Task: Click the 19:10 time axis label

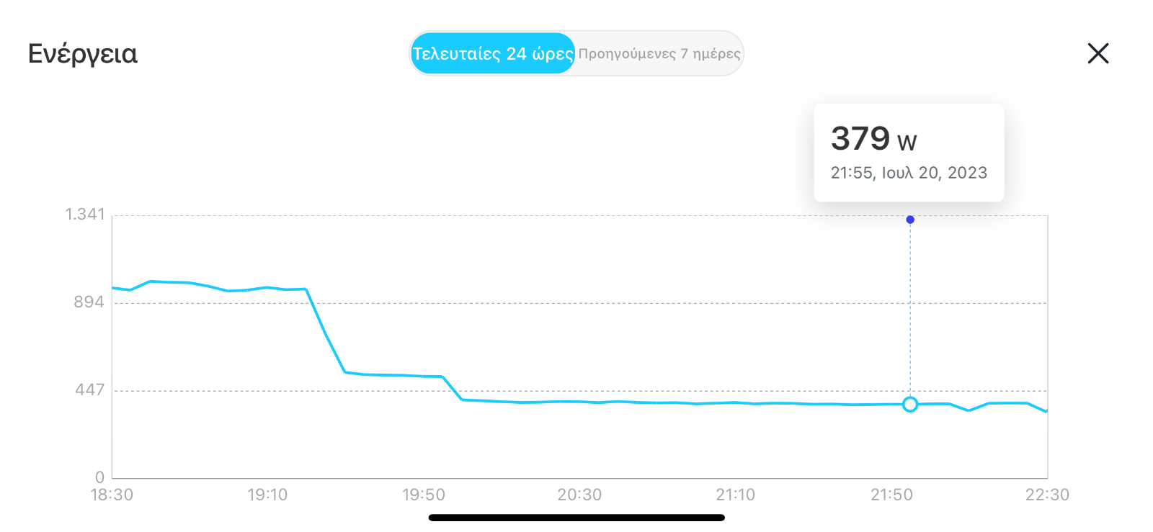Action: pyautogui.click(x=267, y=495)
